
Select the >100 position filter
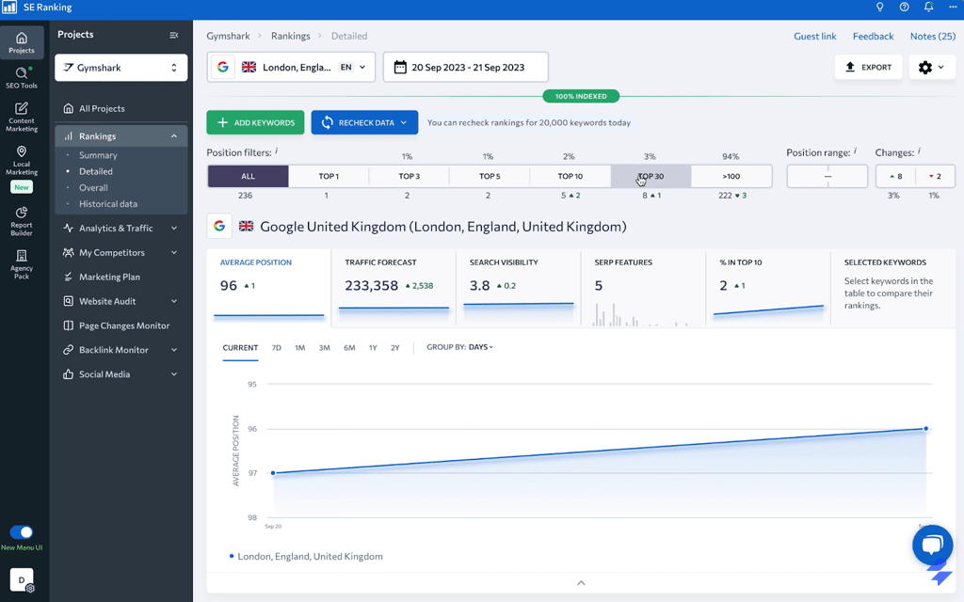(x=731, y=176)
